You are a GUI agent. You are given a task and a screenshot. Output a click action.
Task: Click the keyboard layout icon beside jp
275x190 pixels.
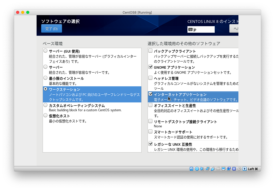point(190,29)
